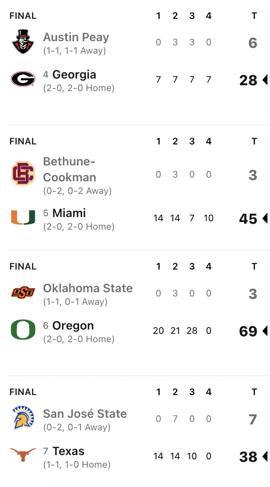Click the Texas Longhorns logo
This screenshot has height=487, width=270.
(x=23, y=455)
